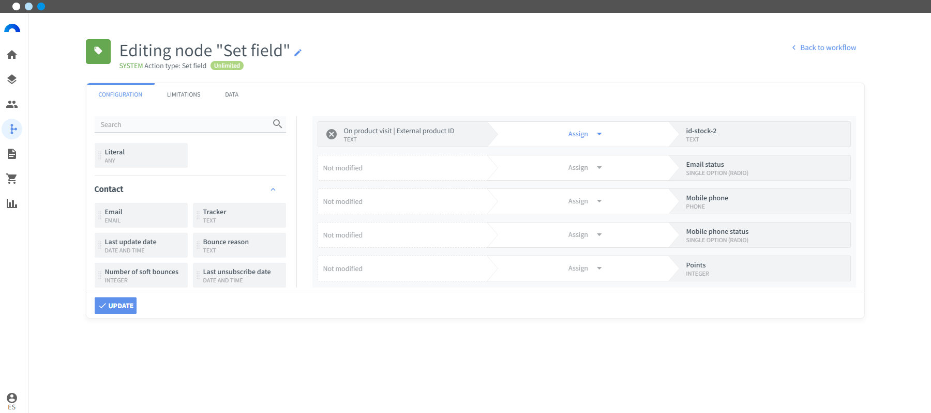Open the contacts people icon
This screenshot has width=931, height=413.
point(12,104)
